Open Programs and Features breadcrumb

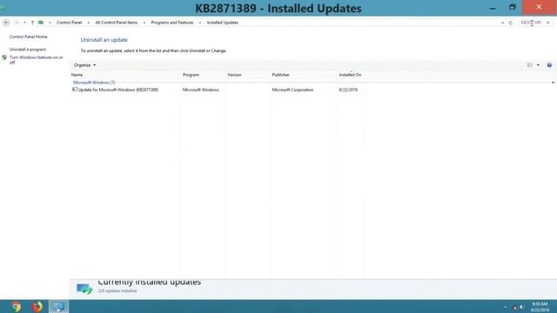tap(172, 23)
